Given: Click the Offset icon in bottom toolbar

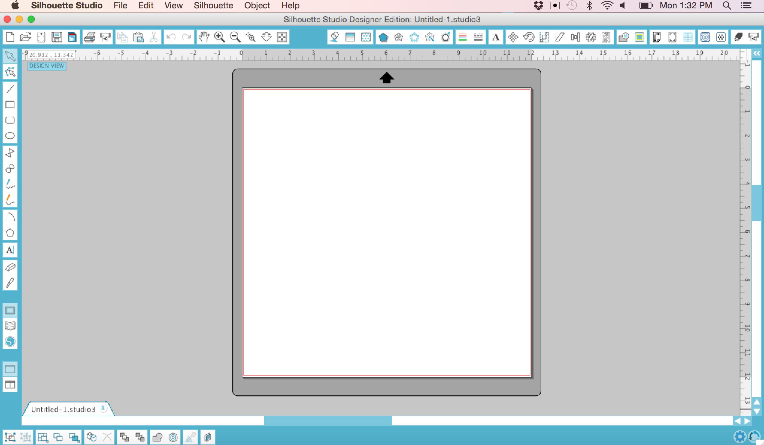Looking at the screenshot, I should pyautogui.click(x=173, y=437).
